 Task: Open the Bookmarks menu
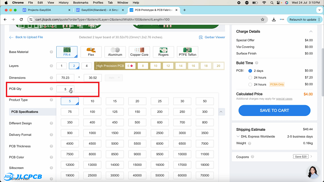(81, 3)
